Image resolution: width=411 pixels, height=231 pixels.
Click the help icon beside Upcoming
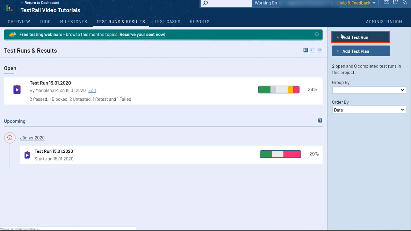pyautogui.click(x=320, y=121)
